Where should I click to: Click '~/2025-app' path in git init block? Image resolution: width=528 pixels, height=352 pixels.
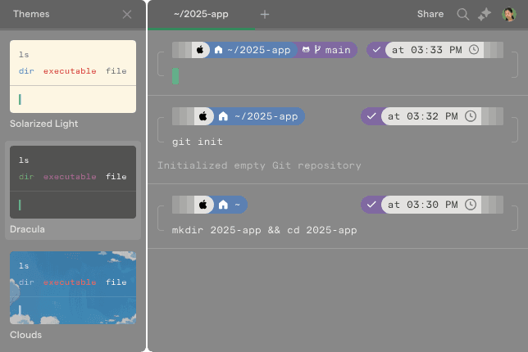tap(266, 116)
